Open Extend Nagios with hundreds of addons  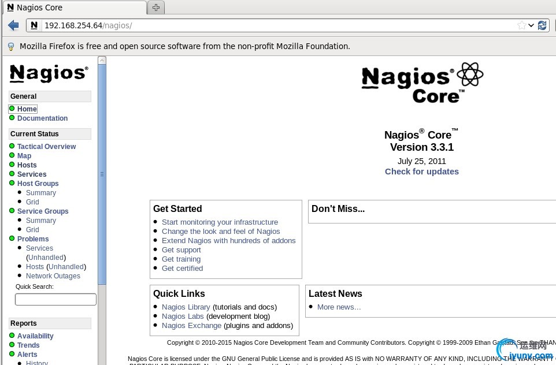[x=229, y=241]
